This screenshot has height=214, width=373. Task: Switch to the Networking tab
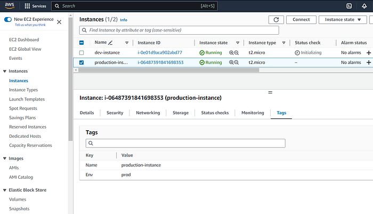pyautogui.click(x=148, y=113)
